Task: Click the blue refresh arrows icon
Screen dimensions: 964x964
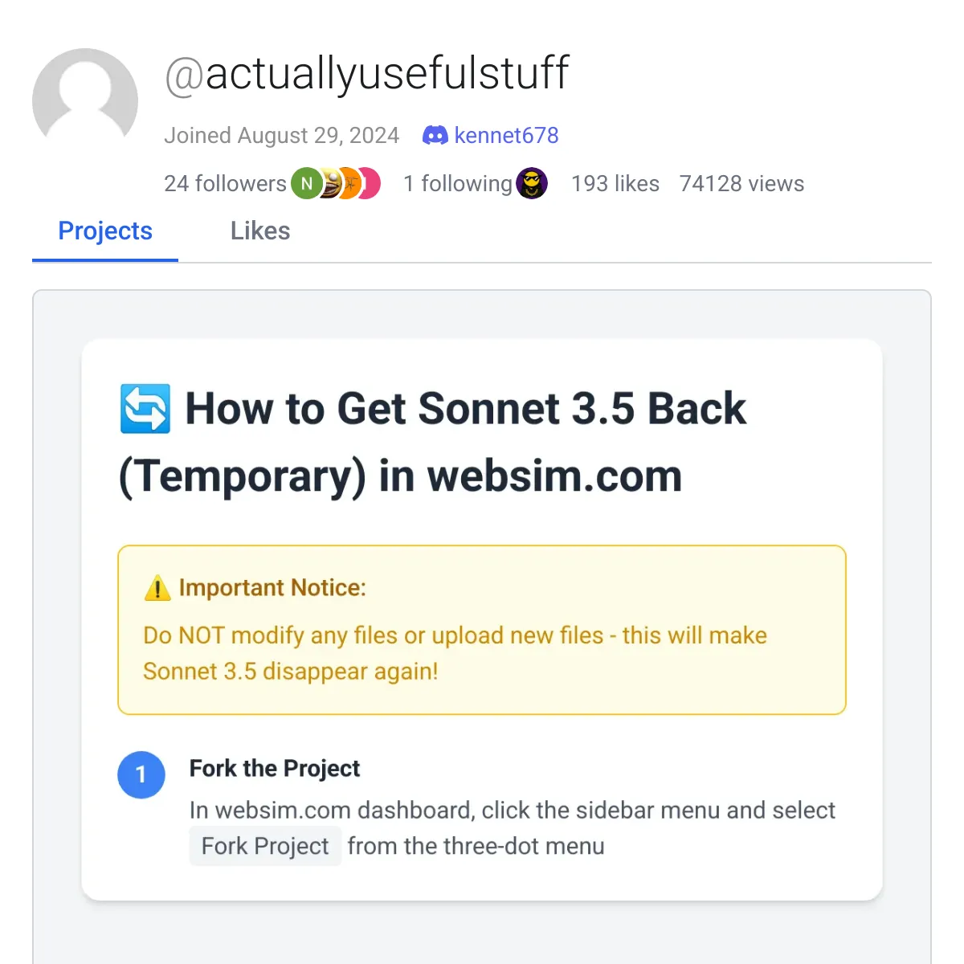Action: pos(145,409)
